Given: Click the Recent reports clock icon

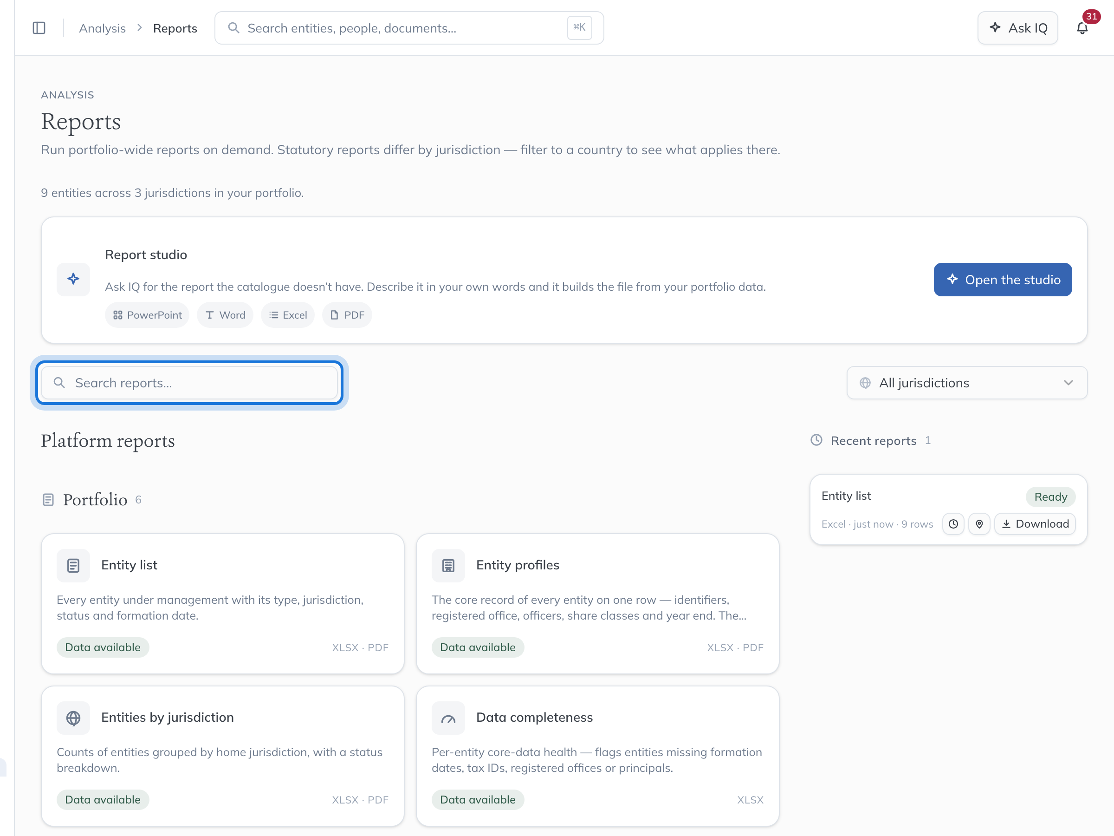Looking at the screenshot, I should click(816, 440).
